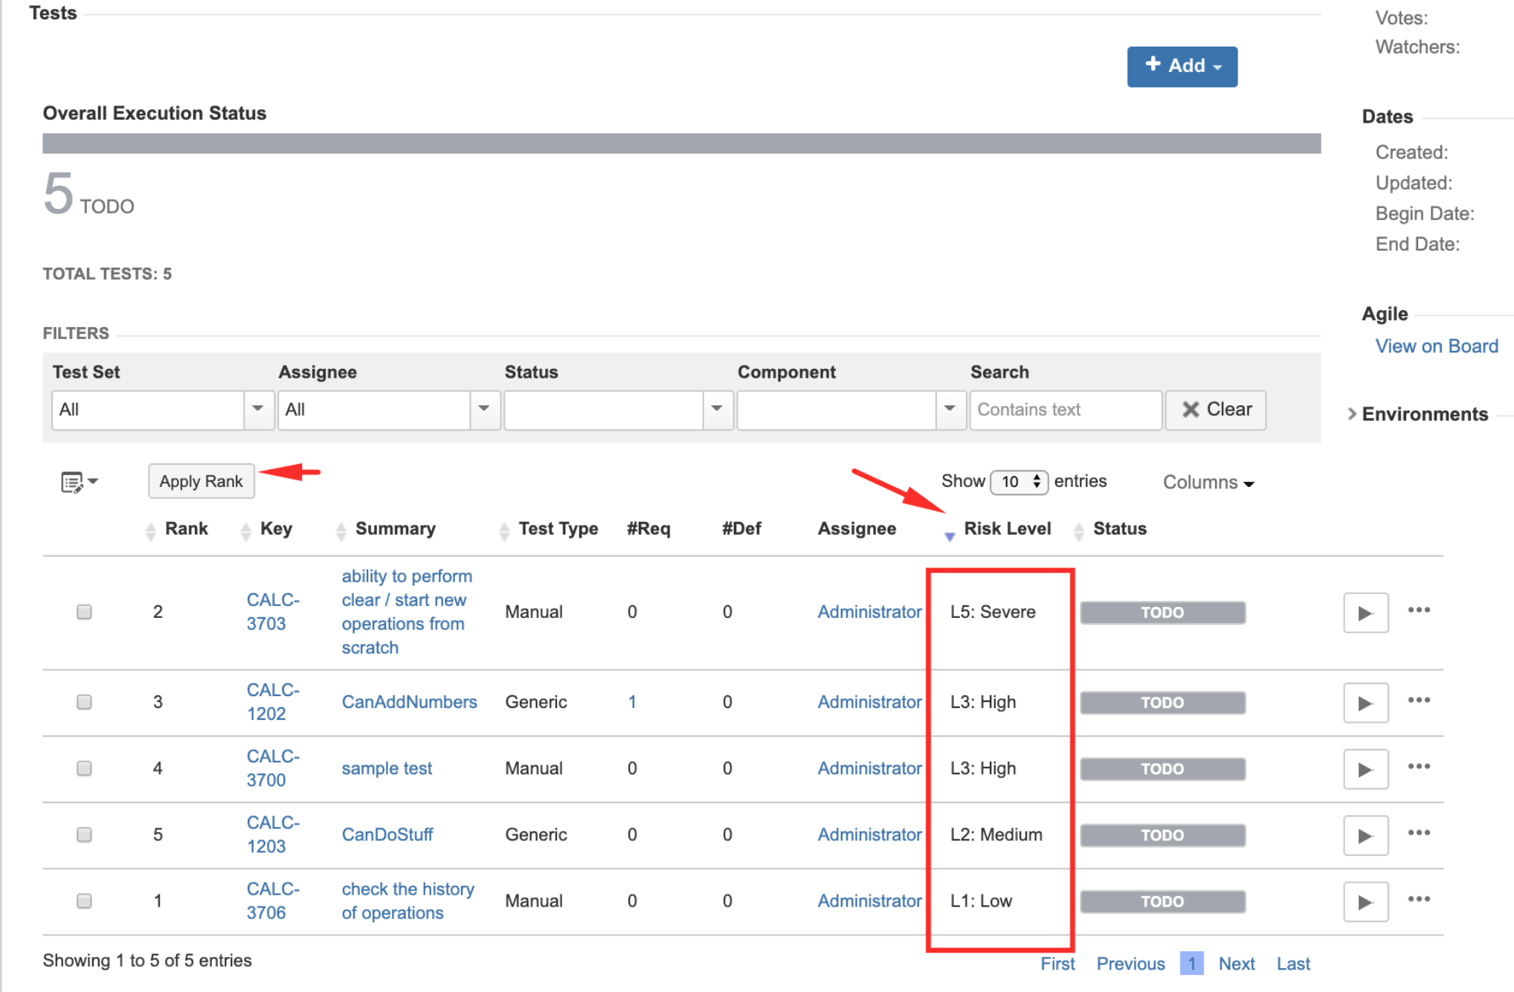
Task: Run test CALC-3700 with play button
Action: pos(1365,768)
